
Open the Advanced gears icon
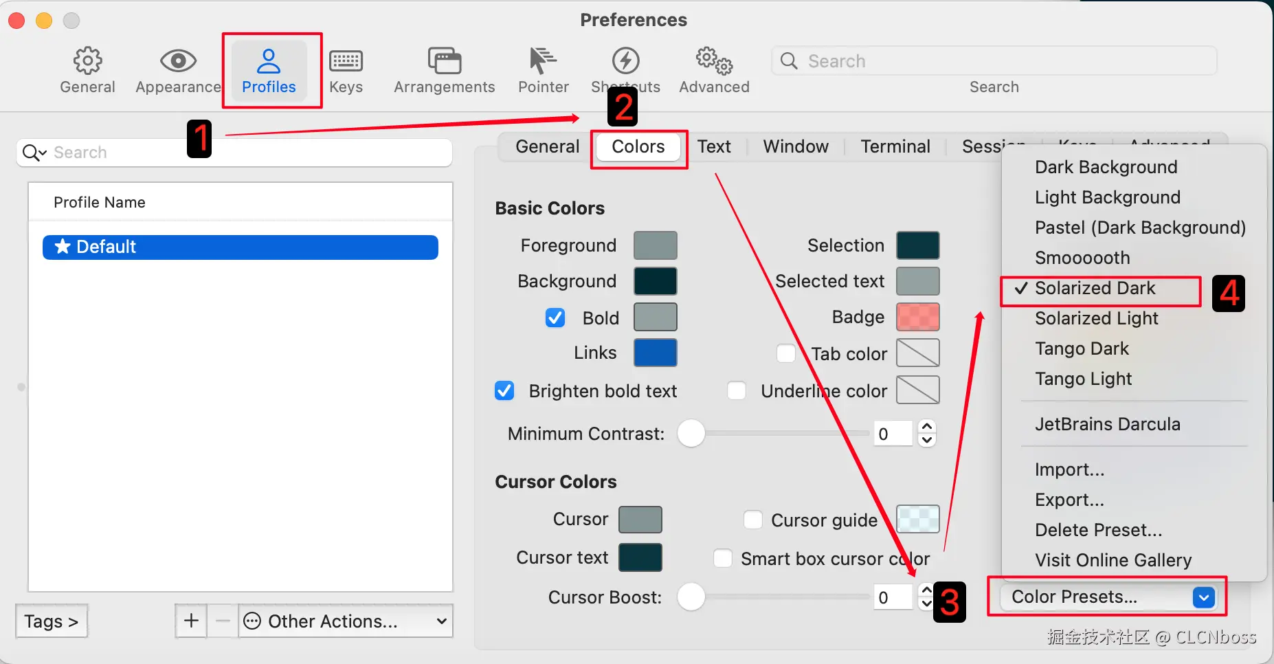click(714, 61)
